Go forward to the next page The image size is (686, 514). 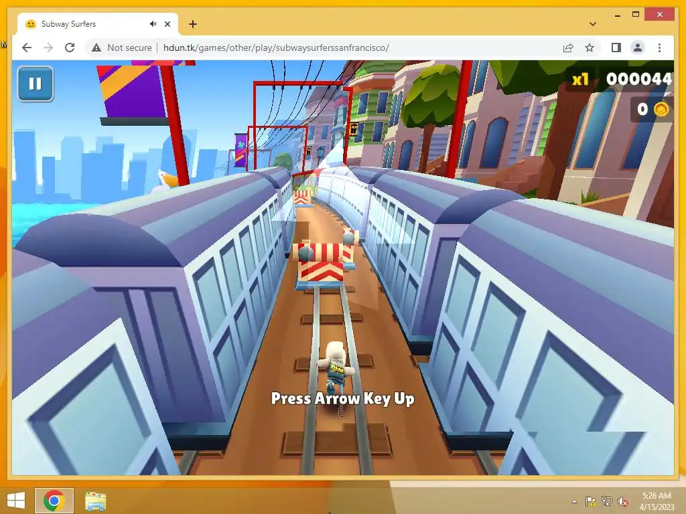48,48
